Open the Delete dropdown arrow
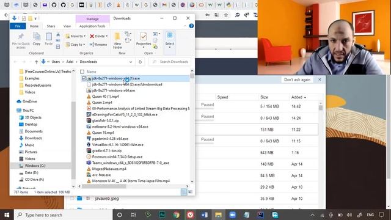 [107, 37]
